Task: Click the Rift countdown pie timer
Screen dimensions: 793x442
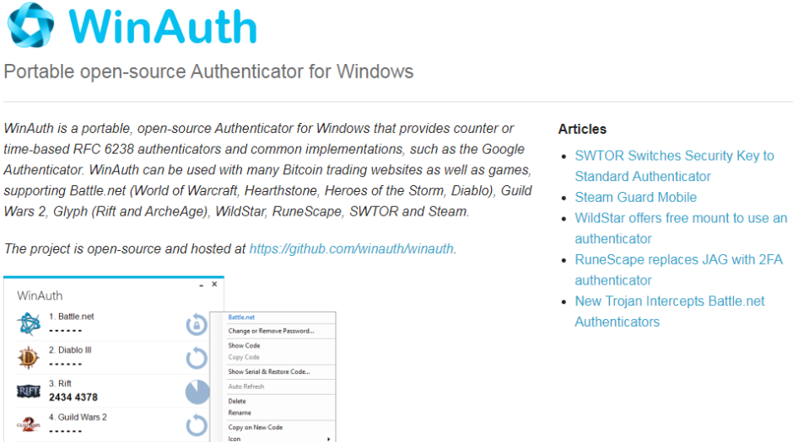Action: point(197,391)
